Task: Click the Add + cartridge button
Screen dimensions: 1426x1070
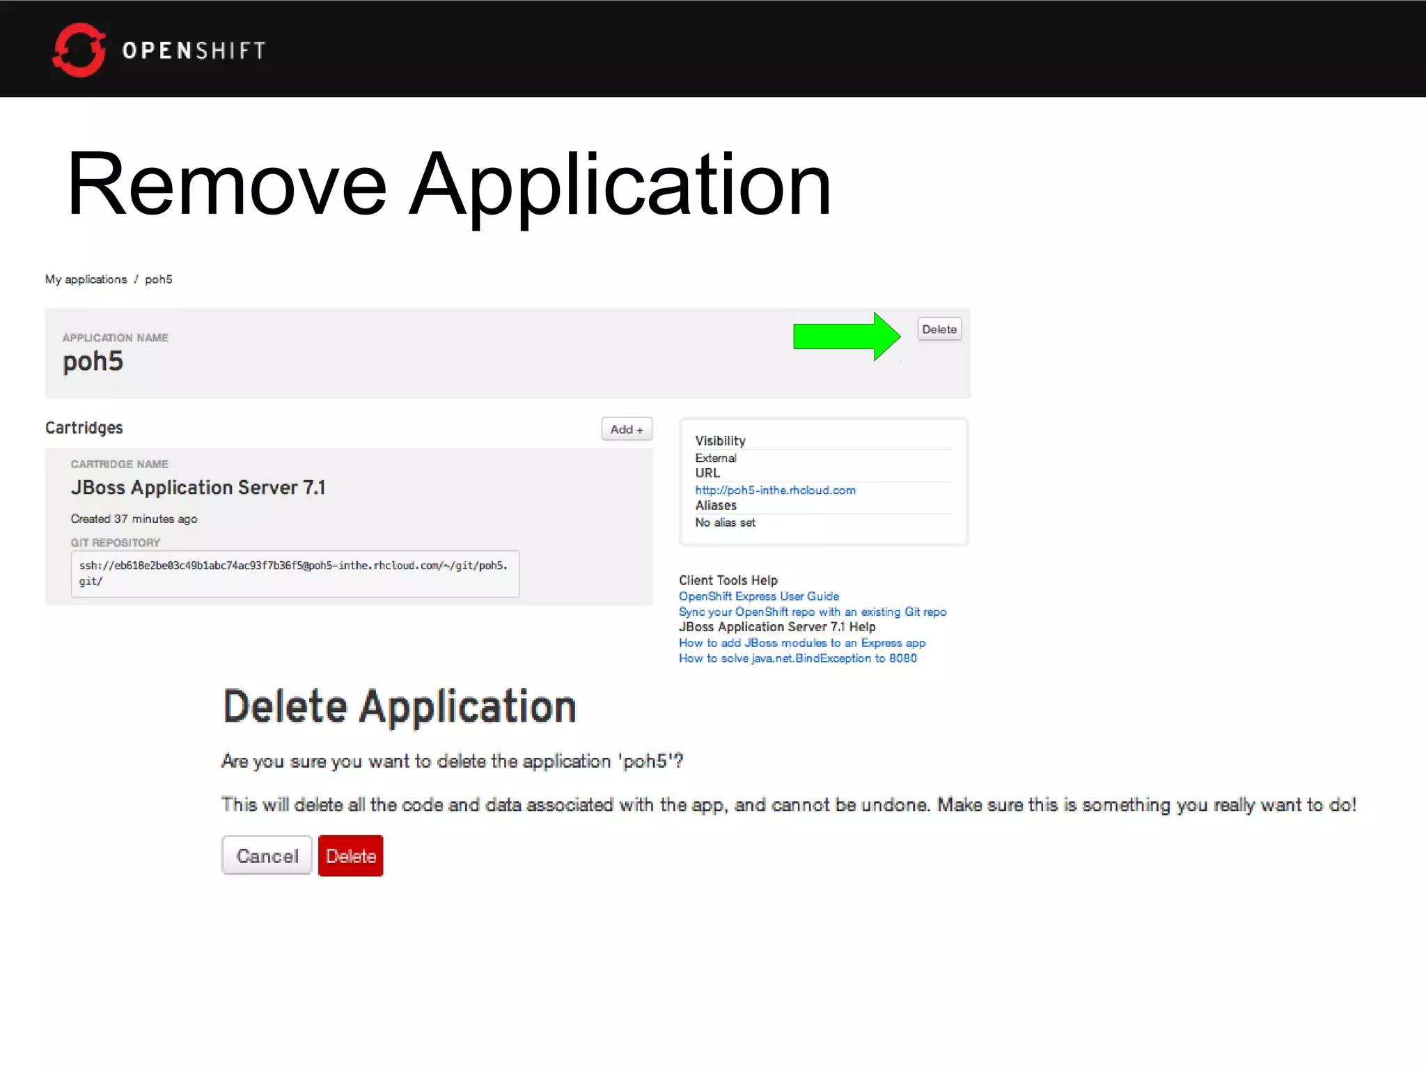Action: 627,429
